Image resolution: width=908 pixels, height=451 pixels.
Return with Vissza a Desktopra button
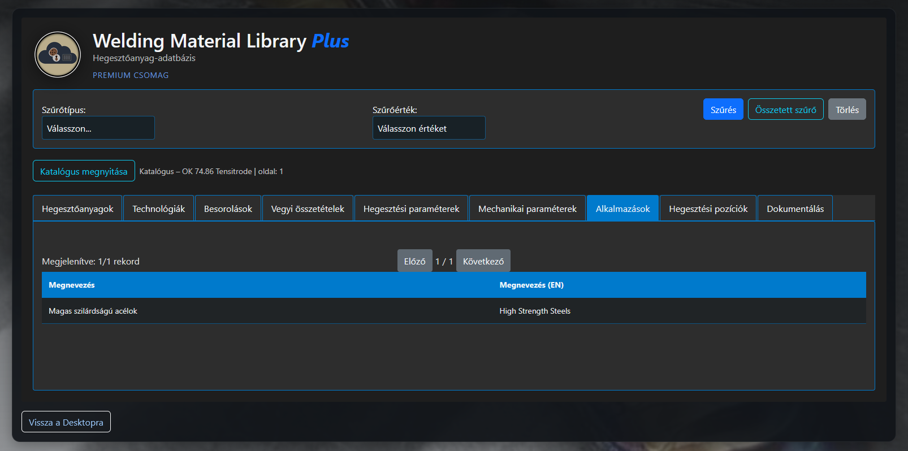coord(66,422)
